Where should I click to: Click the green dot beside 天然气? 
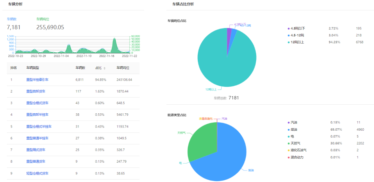click(288, 143)
